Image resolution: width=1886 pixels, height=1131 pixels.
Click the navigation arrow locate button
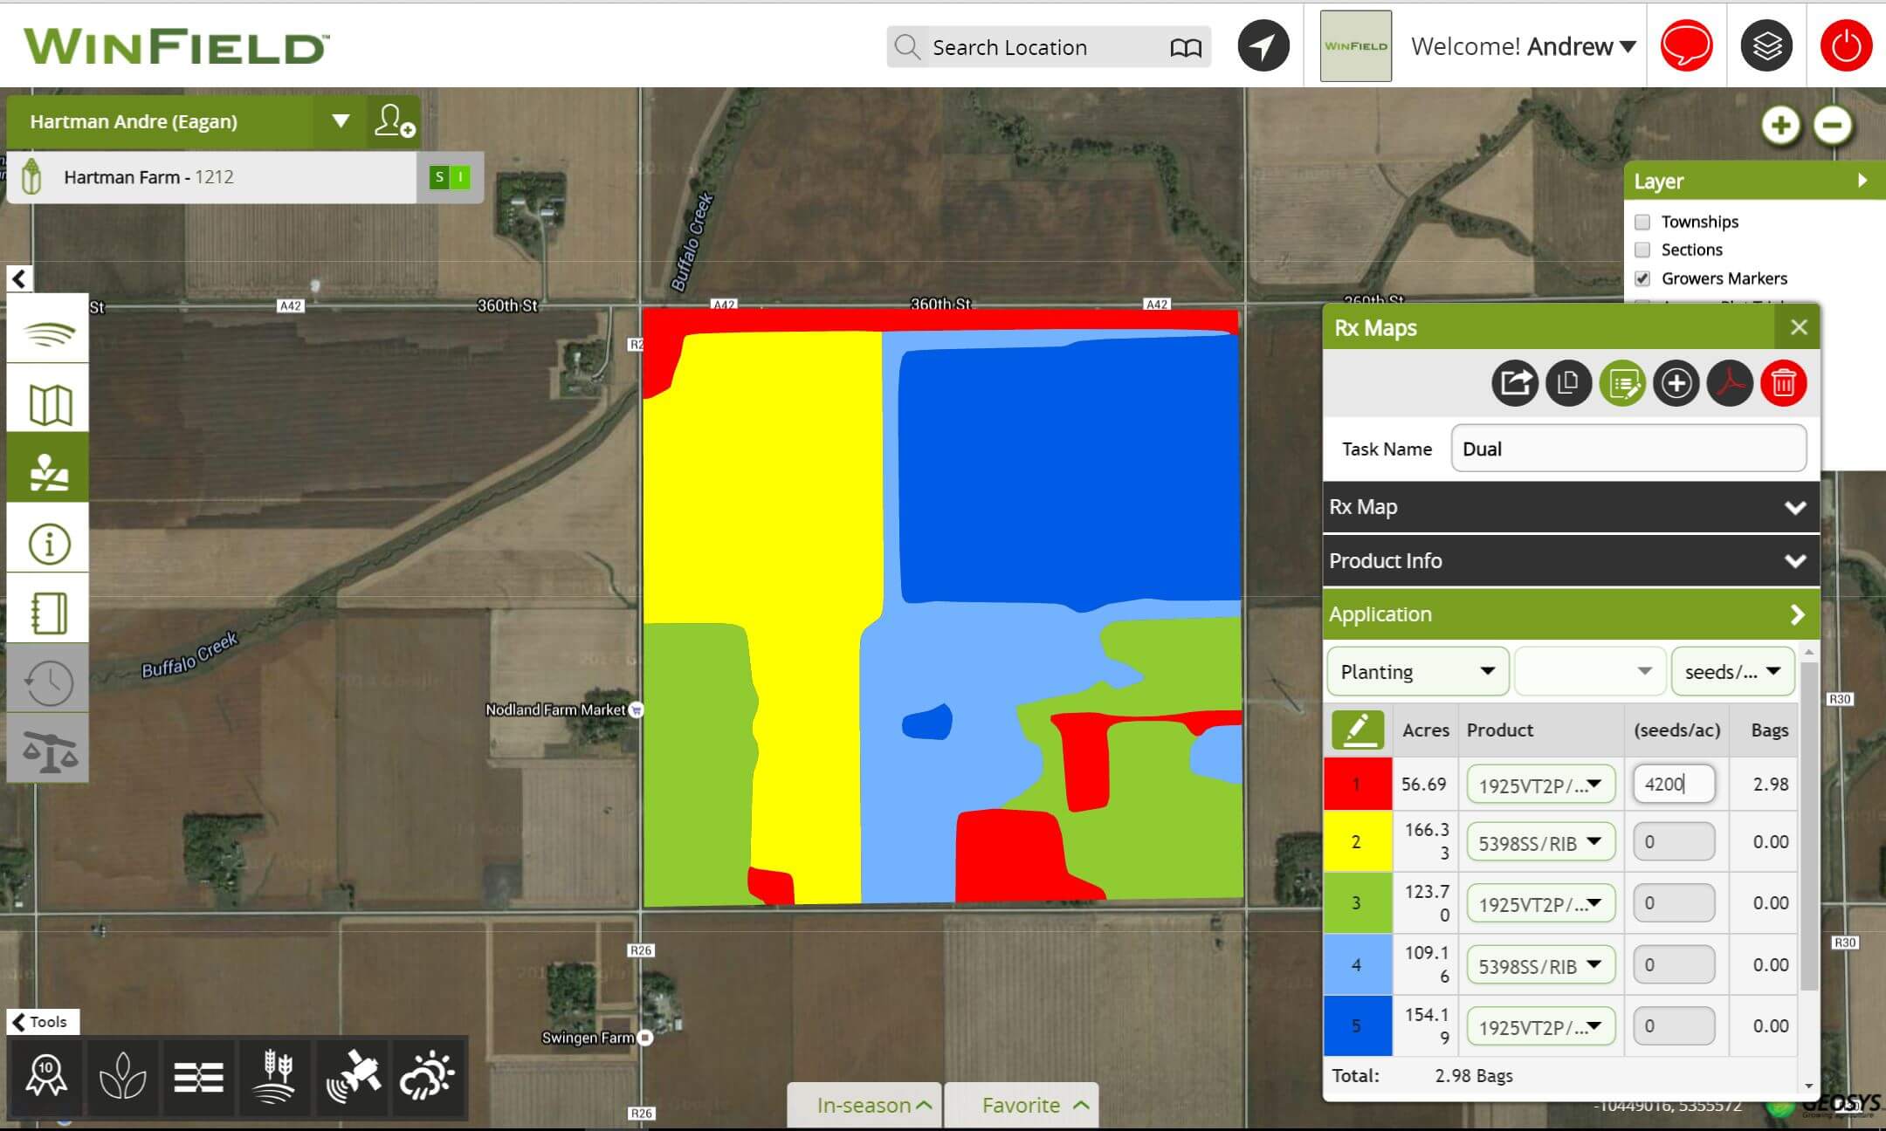(1263, 46)
